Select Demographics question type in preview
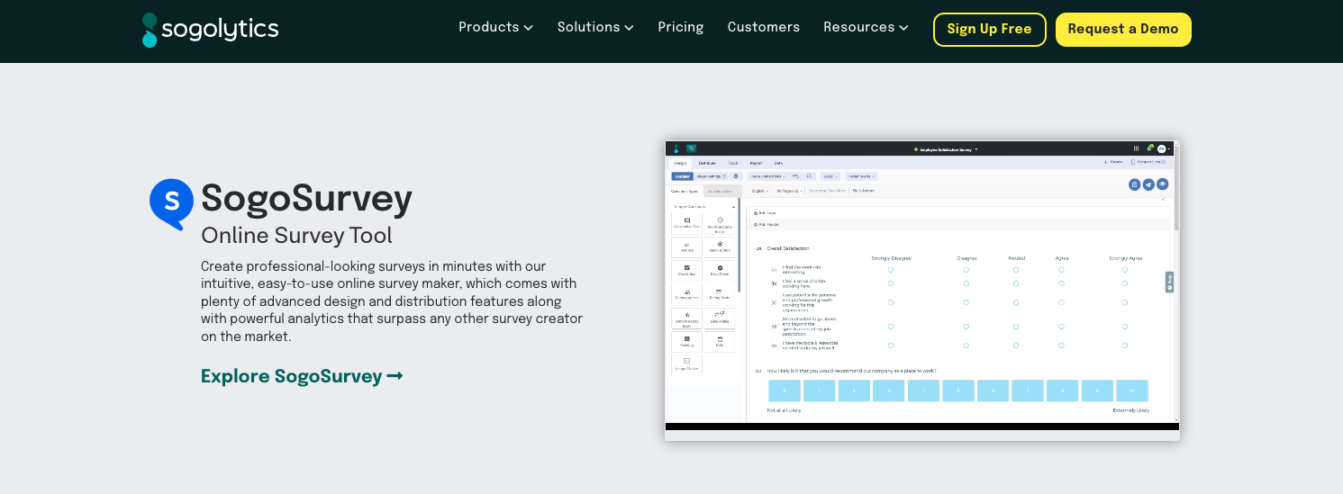 pos(686,294)
